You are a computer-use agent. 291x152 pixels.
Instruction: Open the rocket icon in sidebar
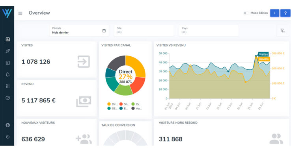coord(7,51)
